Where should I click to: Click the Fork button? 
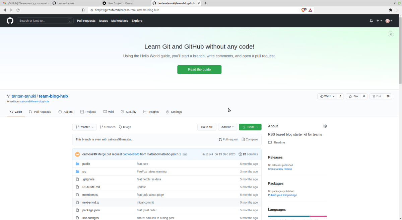[377, 96]
